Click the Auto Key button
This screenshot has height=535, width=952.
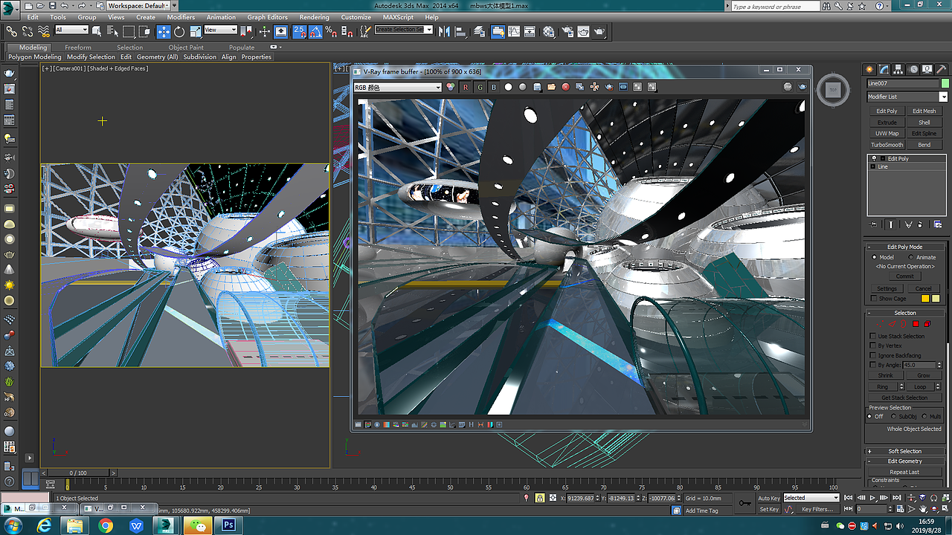[769, 498]
